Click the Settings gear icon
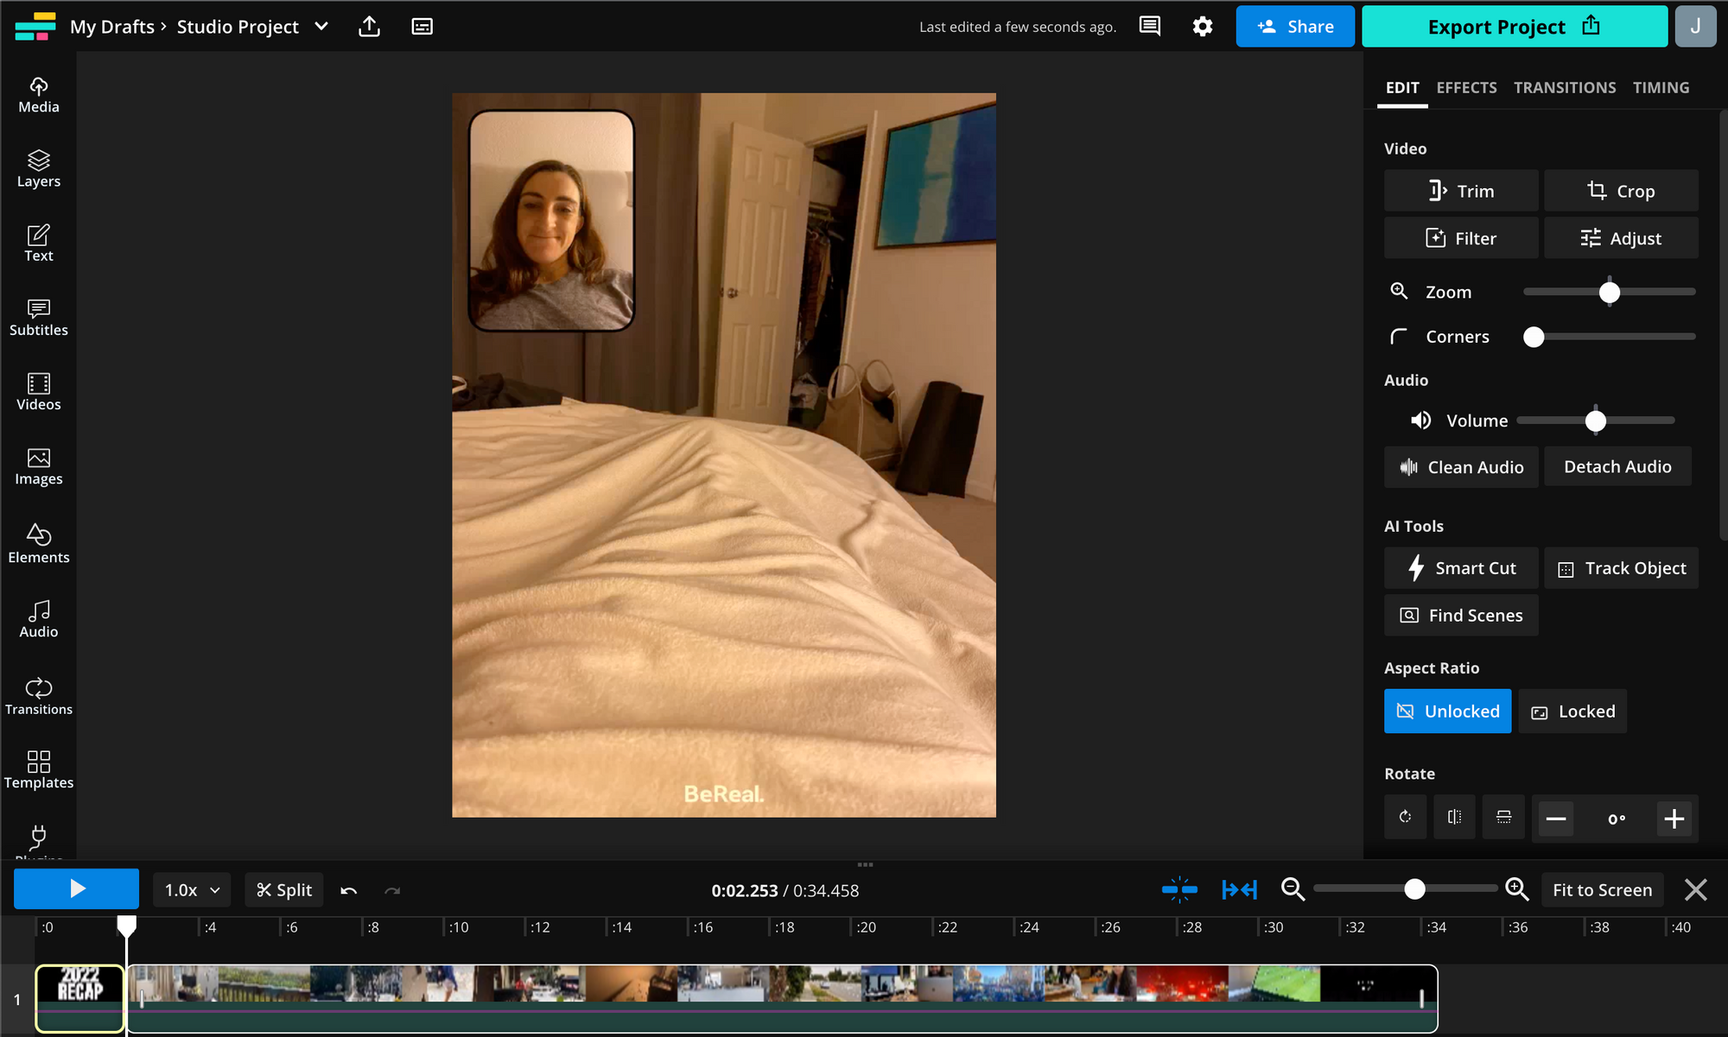 [x=1202, y=26]
